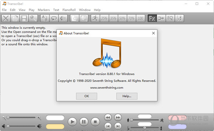214x131 pixels.
Task: Click the white field above the pitch slider
Action: coord(145,124)
